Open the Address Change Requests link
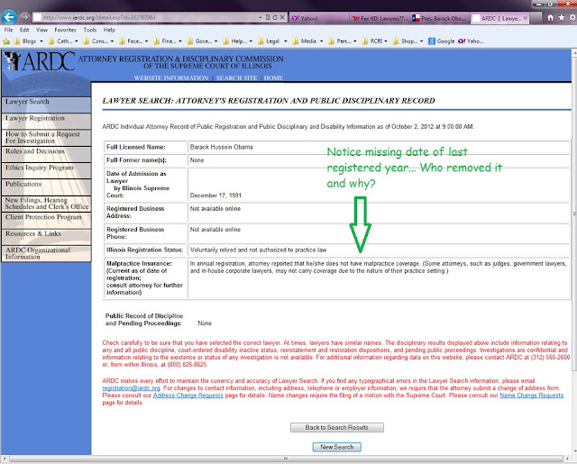 pyautogui.click(x=188, y=396)
